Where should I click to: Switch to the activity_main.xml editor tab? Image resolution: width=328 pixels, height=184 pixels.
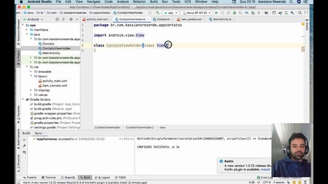point(97,19)
